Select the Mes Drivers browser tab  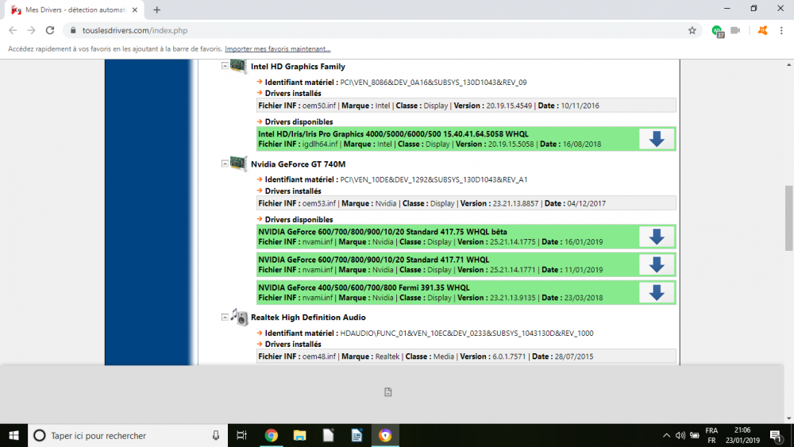(x=71, y=10)
